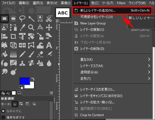
Task: Select the Alignment tool
Action: tap(4, 36)
